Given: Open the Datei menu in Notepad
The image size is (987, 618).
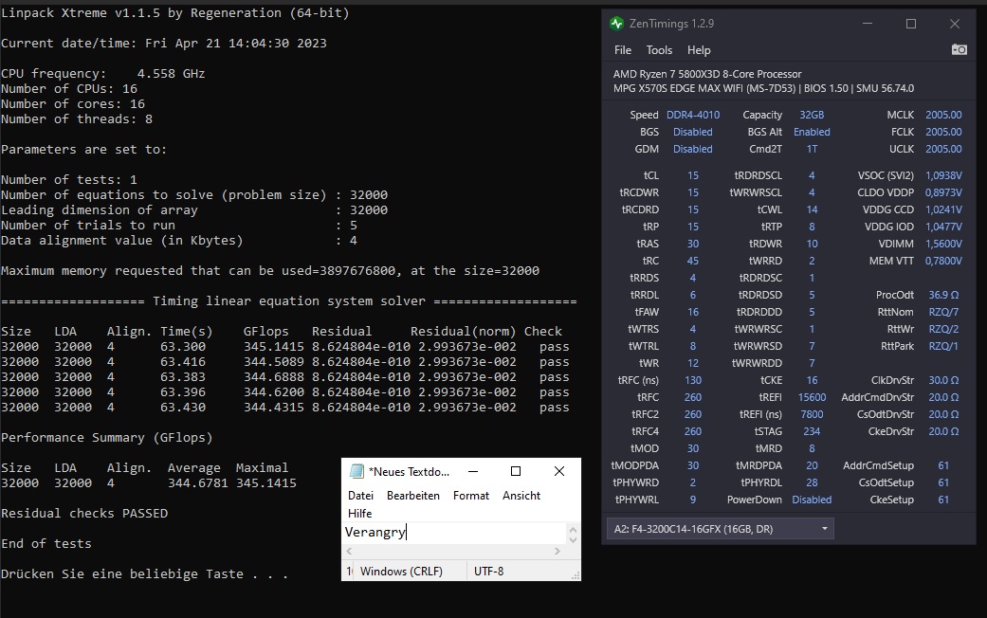Looking at the screenshot, I should click(x=360, y=496).
